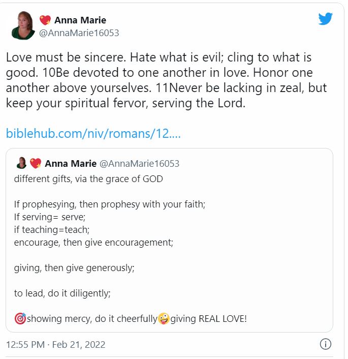Click the "12:55 PM · Feb 21, 2022" timestamp
The width and height of the screenshot is (348, 359).
click(56, 345)
